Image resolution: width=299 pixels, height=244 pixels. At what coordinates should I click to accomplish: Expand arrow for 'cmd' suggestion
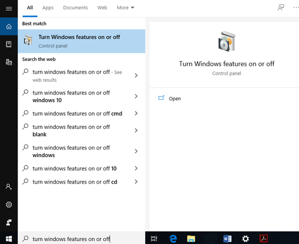tap(136, 113)
